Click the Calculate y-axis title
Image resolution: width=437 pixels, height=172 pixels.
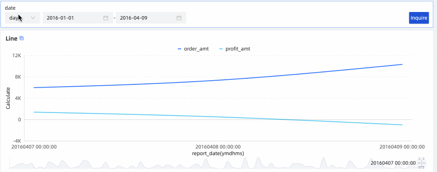8,98
